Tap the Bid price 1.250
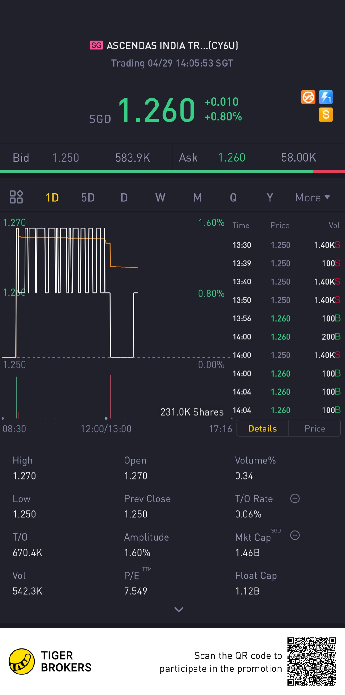 (66, 158)
